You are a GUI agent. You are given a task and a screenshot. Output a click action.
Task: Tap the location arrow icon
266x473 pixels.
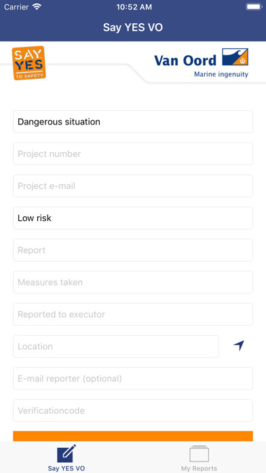(x=239, y=346)
